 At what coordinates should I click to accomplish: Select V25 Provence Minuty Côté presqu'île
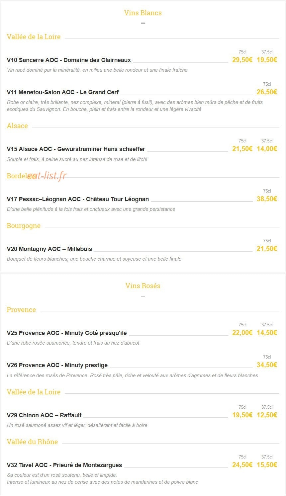coord(67,333)
